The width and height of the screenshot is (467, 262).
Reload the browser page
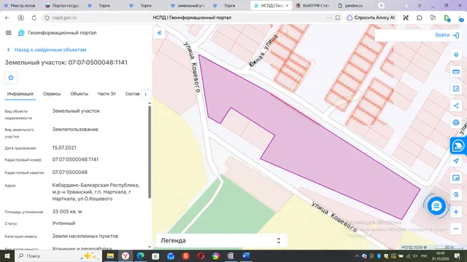34,17
